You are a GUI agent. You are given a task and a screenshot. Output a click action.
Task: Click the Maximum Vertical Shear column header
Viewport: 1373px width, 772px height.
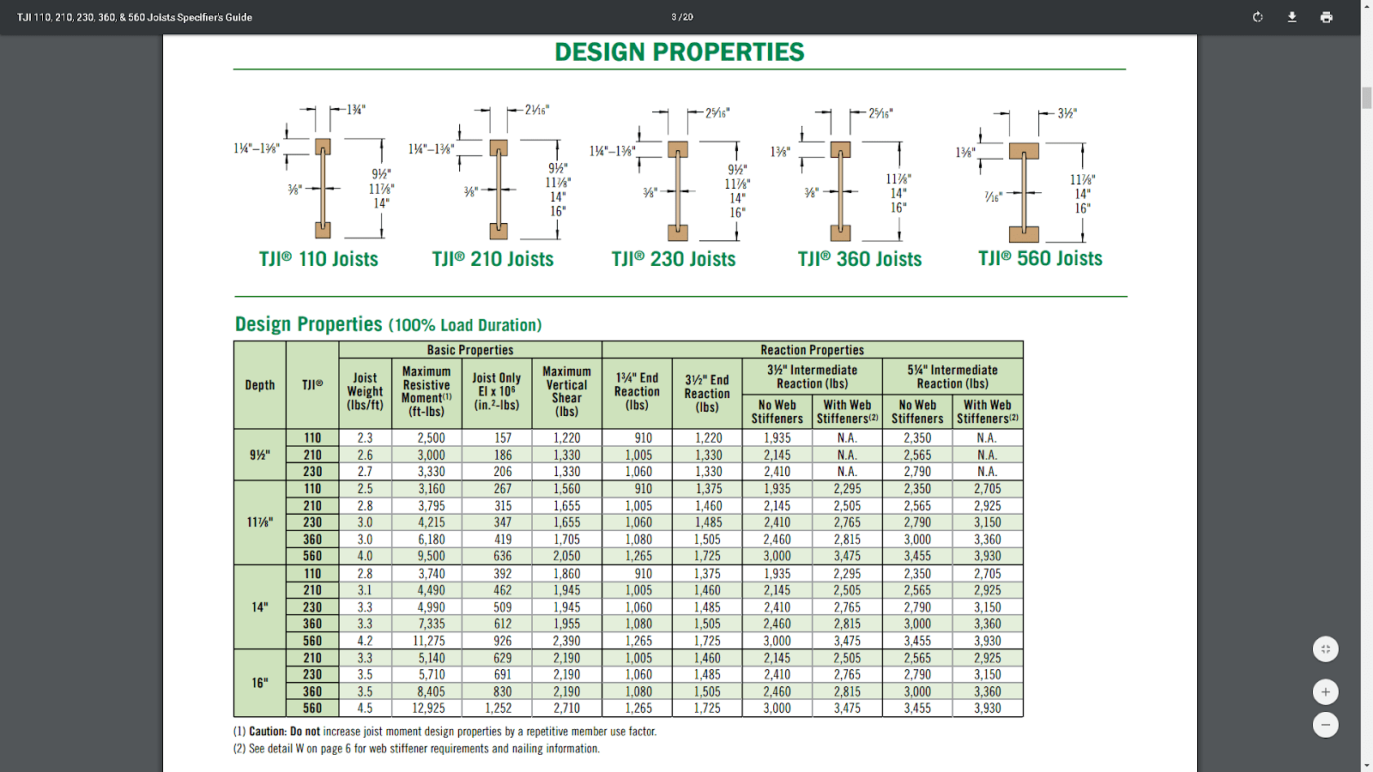pyautogui.click(x=566, y=391)
